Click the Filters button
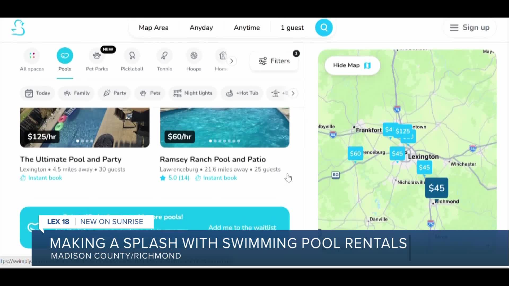The image size is (509, 286). click(x=274, y=61)
